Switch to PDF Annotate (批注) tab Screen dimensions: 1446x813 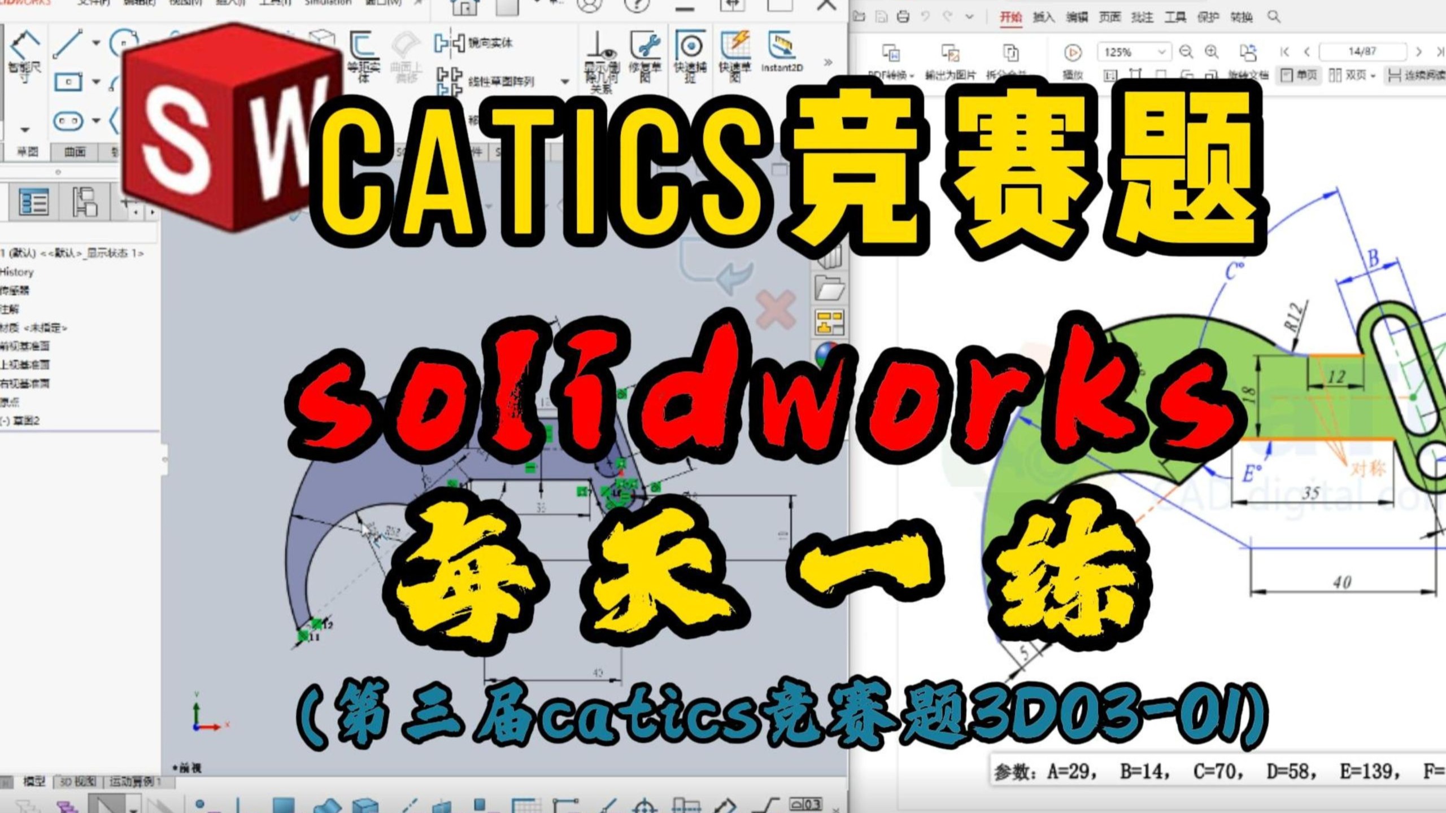pyautogui.click(x=1142, y=17)
